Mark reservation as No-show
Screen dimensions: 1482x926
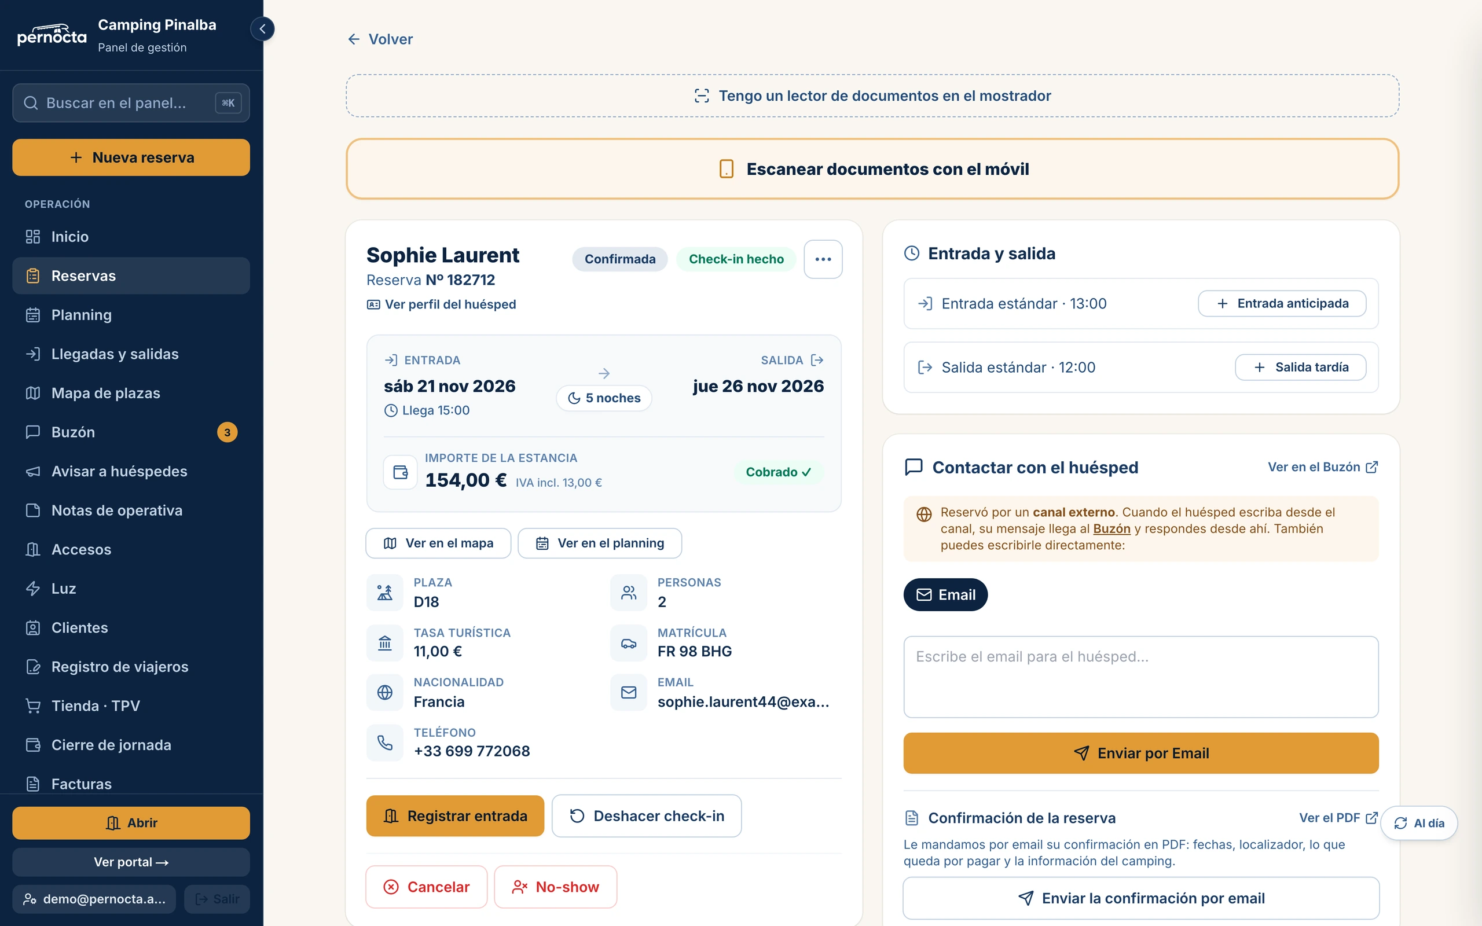[x=555, y=887]
